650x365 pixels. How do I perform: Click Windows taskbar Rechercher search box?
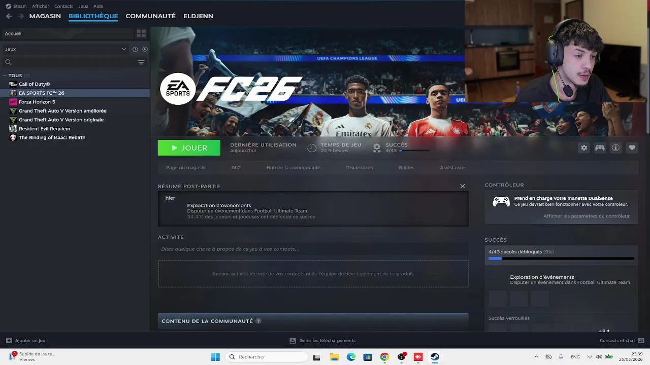coord(267,357)
